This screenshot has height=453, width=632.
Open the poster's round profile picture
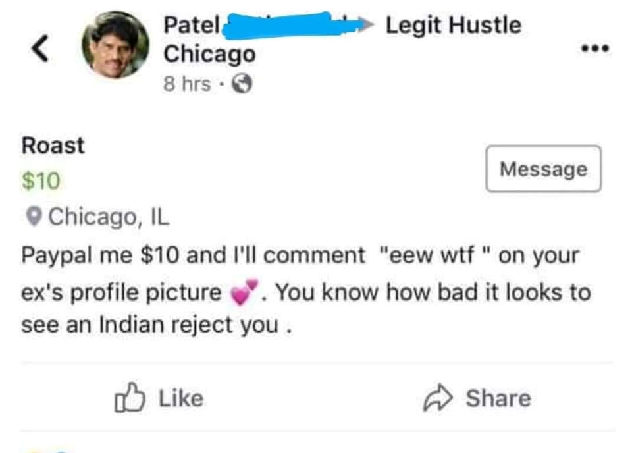click(x=115, y=45)
